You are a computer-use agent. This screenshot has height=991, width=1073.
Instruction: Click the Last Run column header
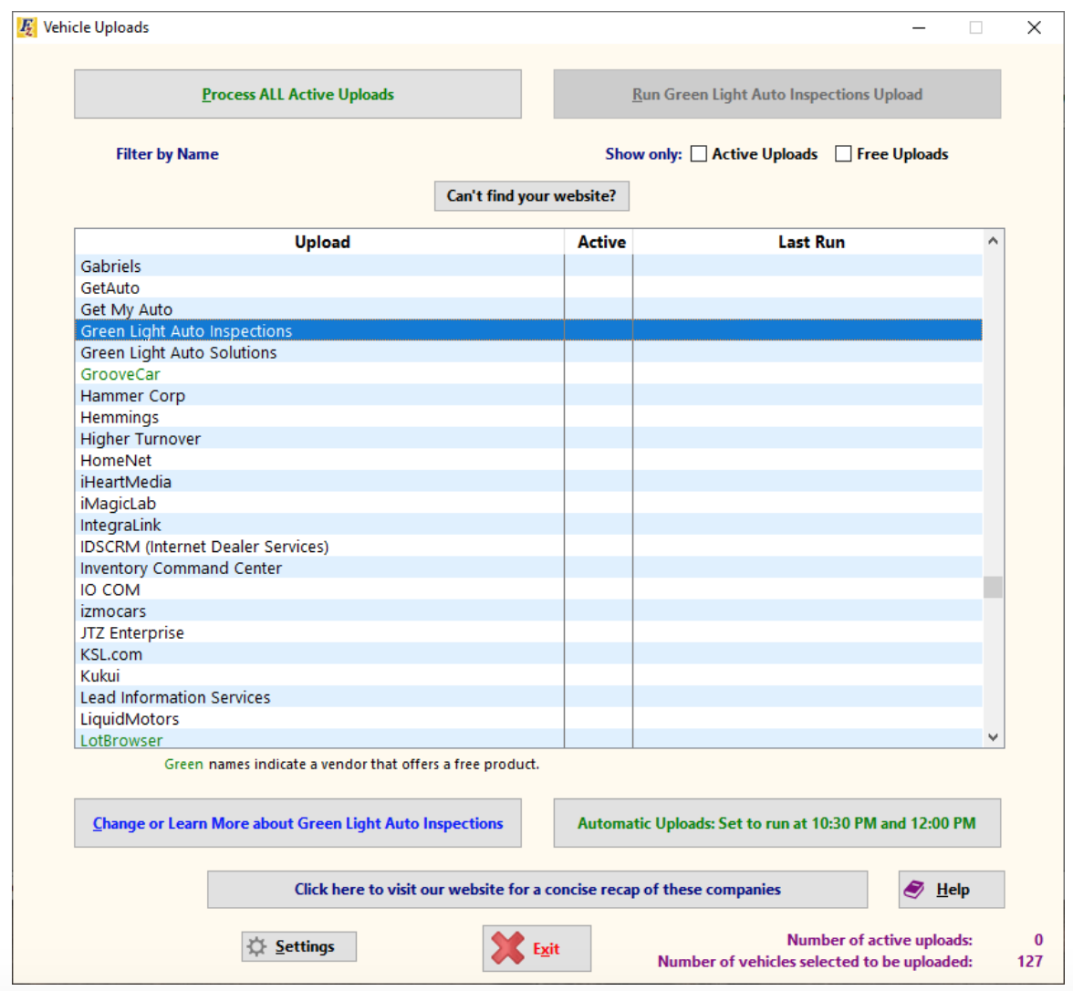pyautogui.click(x=810, y=242)
